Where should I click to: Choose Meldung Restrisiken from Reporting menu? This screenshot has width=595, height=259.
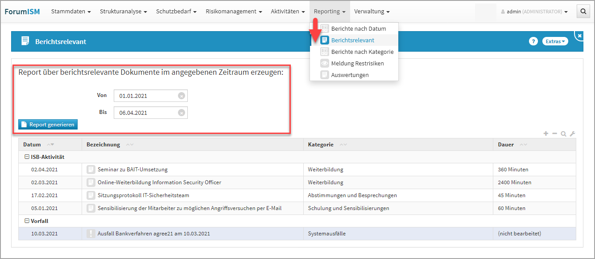coord(357,64)
